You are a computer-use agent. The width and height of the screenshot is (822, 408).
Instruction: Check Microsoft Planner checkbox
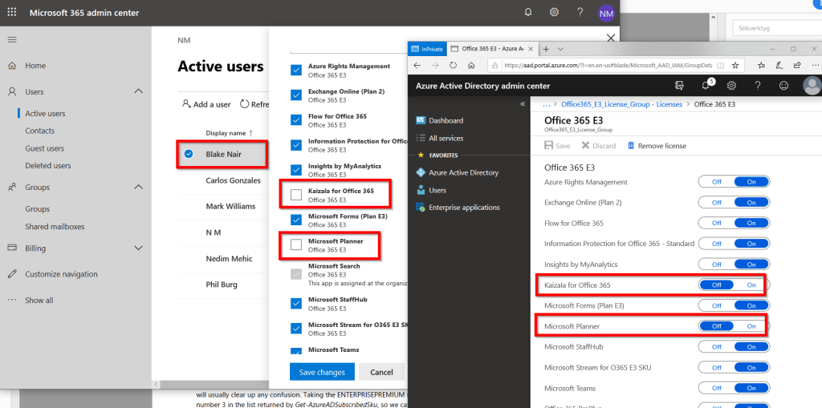point(296,244)
